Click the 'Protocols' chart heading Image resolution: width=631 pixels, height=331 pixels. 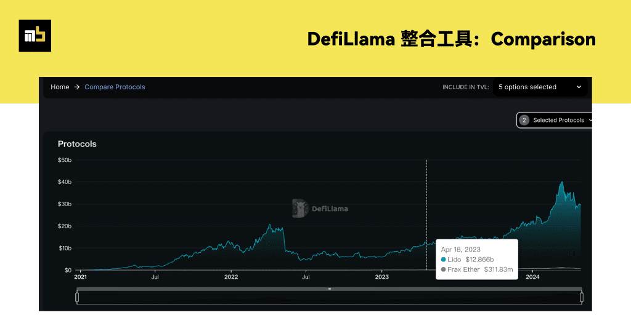click(77, 144)
